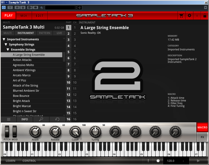The image size is (209, 165).
Task: Open the MULTI browser tab
Action: click(x=8, y=33)
